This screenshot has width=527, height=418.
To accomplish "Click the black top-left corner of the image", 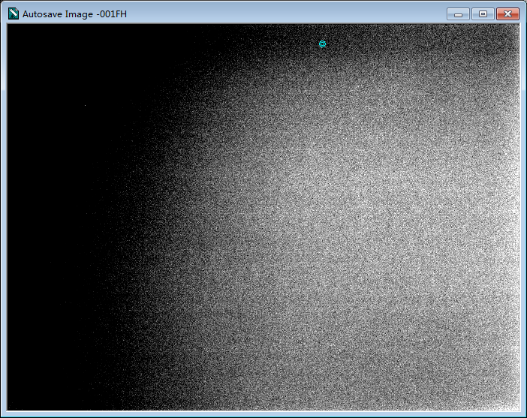I will click(x=11, y=29).
